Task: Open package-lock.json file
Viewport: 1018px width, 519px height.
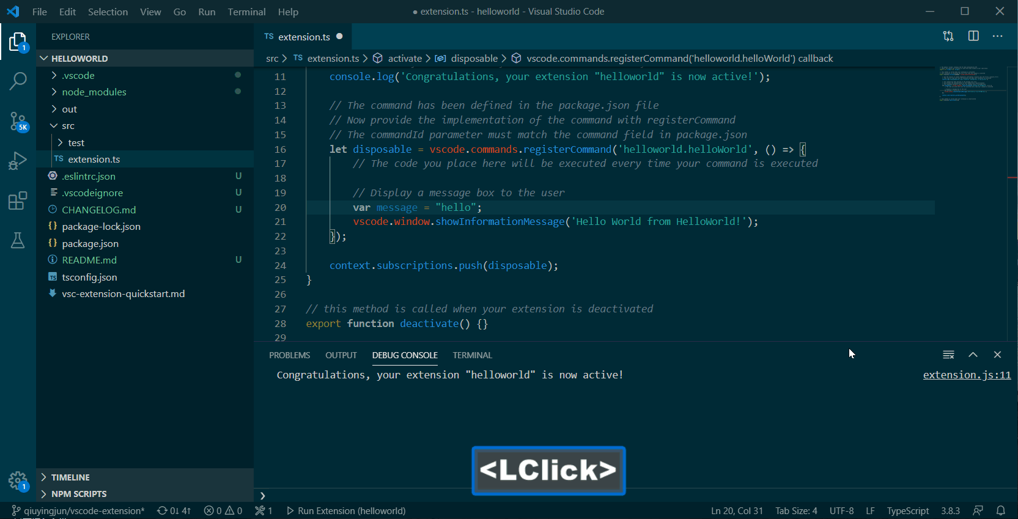Action: click(x=145, y=226)
